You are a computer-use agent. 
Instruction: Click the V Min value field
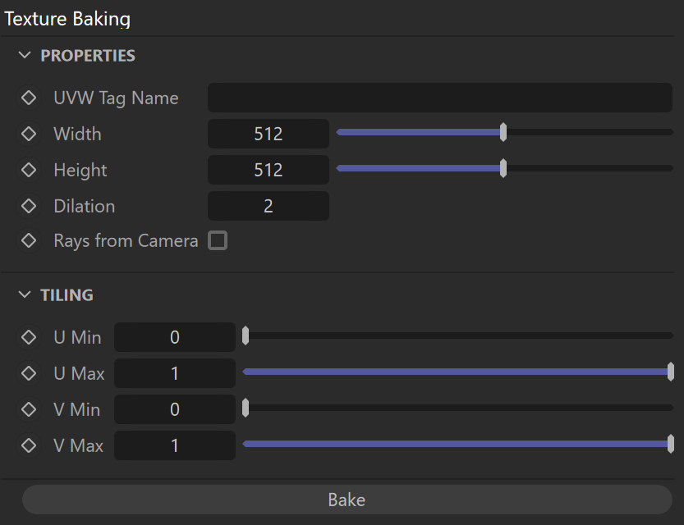pyautogui.click(x=175, y=409)
